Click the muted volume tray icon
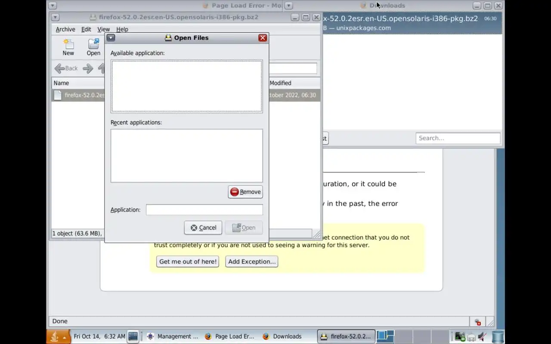 click(x=483, y=336)
